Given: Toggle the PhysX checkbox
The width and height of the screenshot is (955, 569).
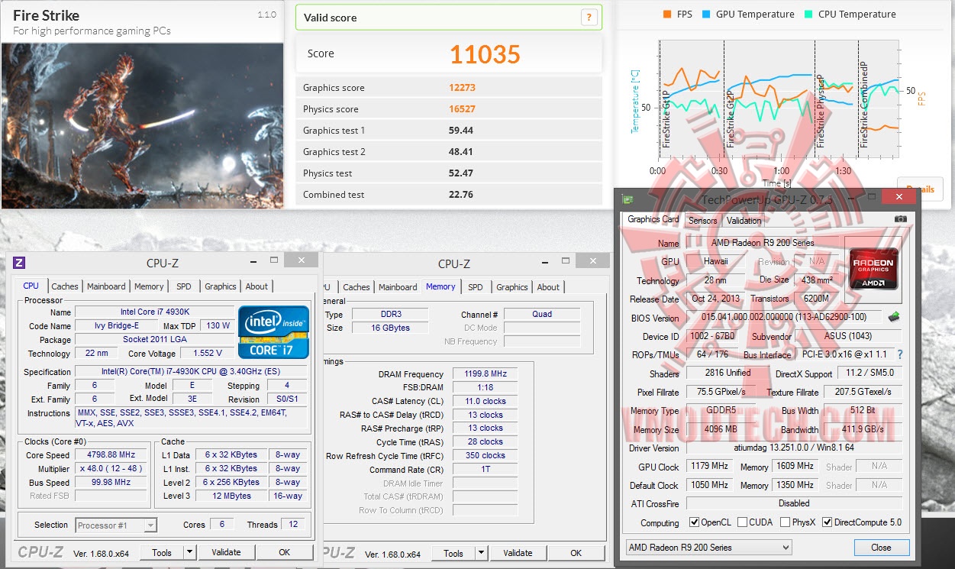Looking at the screenshot, I should 786,522.
